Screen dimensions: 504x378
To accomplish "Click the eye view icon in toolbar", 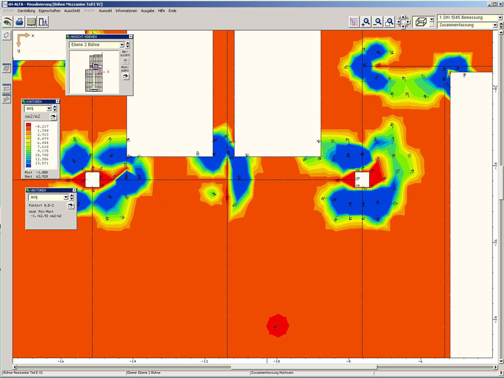I will click(7, 22).
